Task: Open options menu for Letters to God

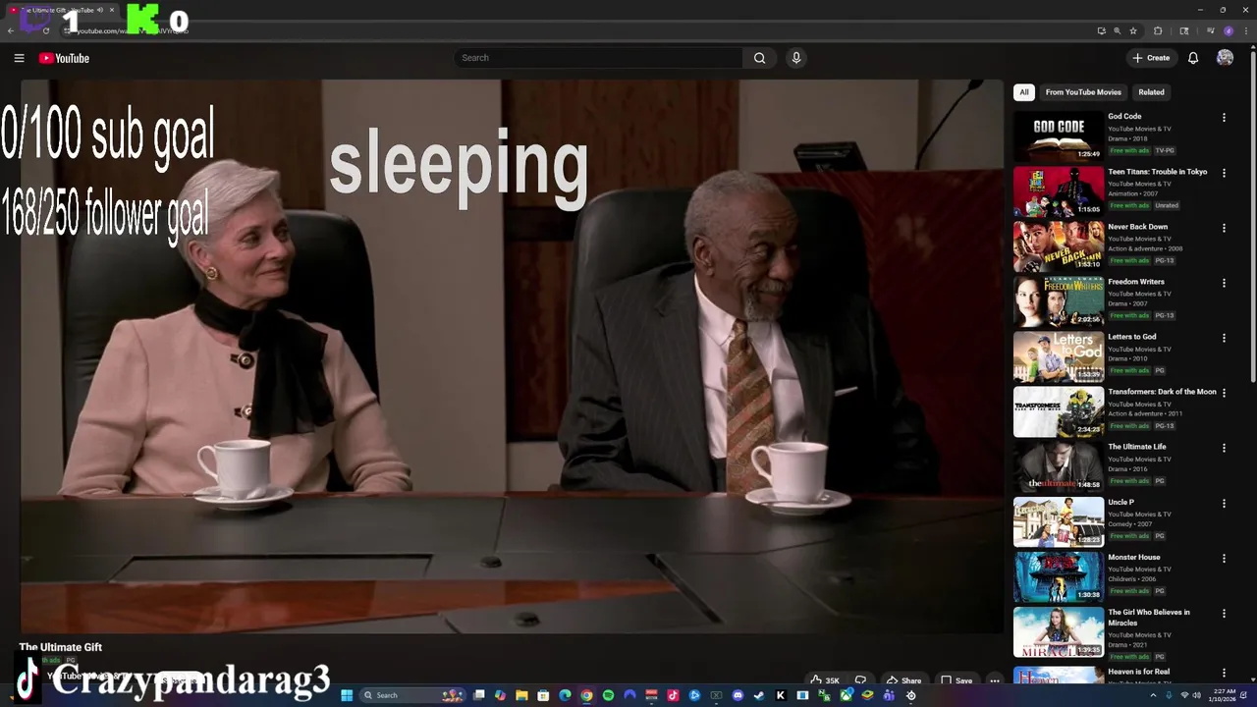Action: 1224,338
